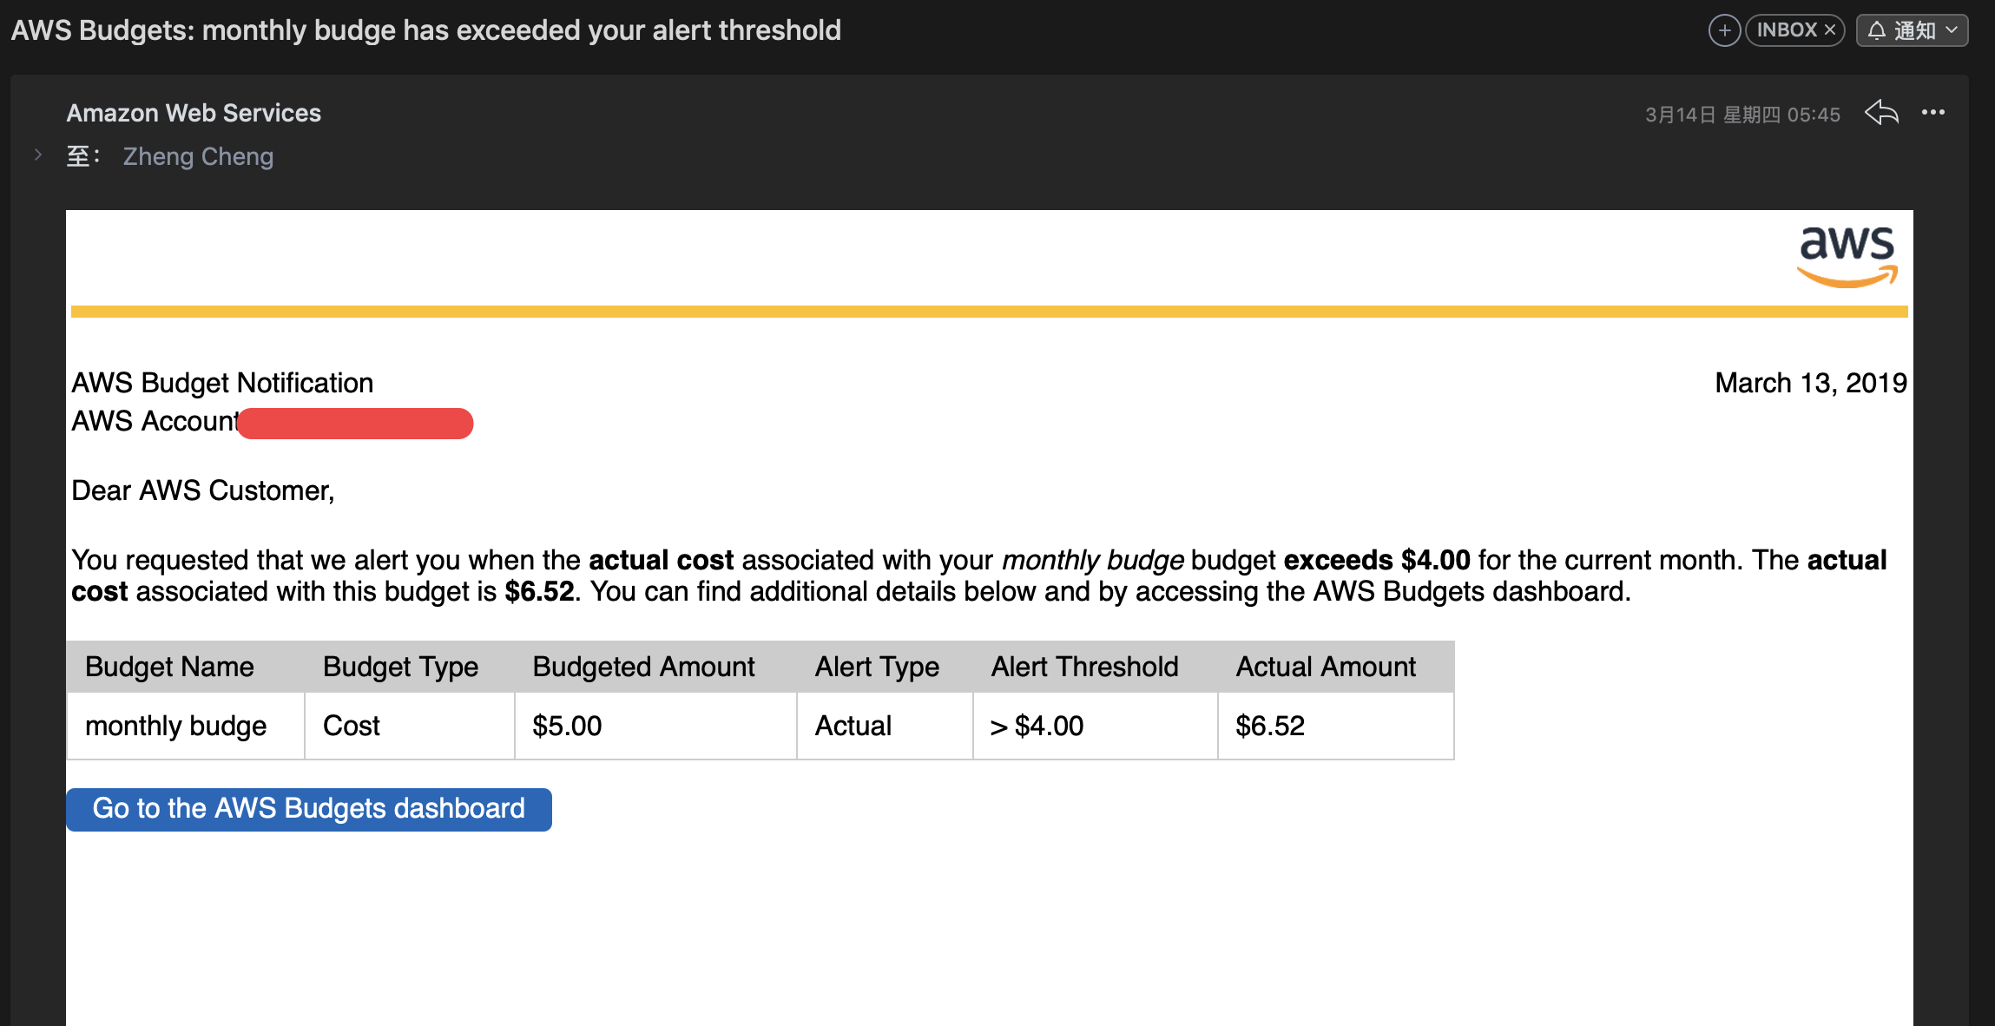
Task: Remove the INBOX label with its X
Action: [x=1830, y=30]
